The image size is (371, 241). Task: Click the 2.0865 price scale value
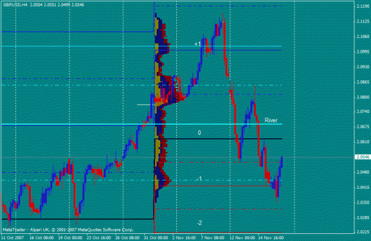[363, 82]
